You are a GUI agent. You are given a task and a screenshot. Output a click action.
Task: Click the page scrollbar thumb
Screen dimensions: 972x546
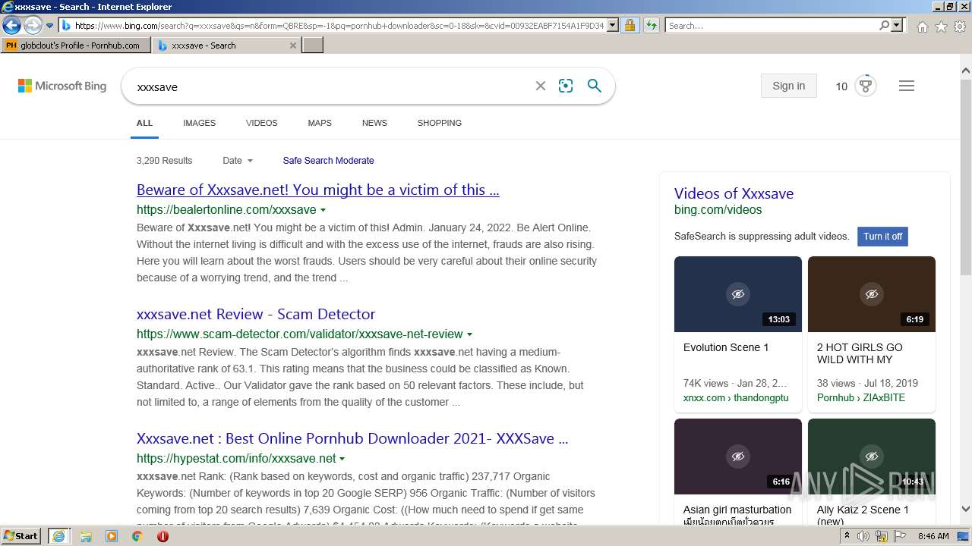click(965, 176)
